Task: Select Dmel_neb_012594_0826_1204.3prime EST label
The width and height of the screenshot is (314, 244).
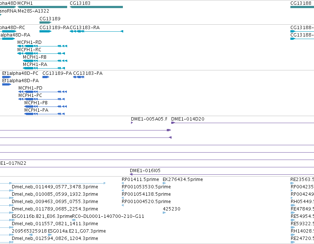Action: [x=55, y=238]
